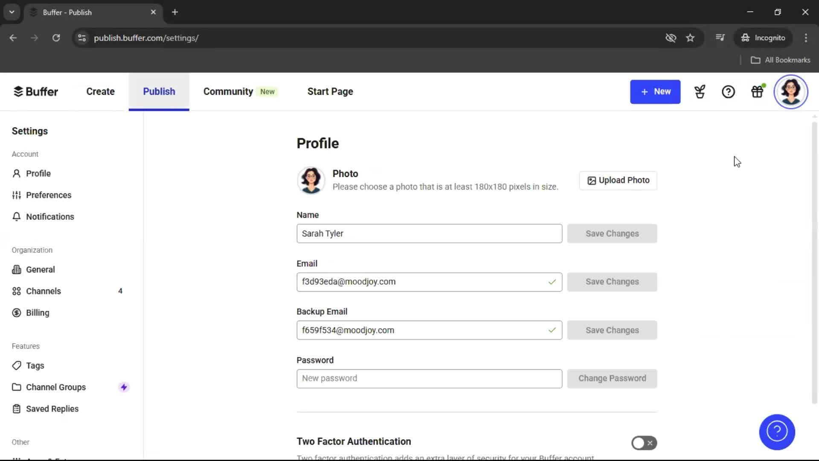Image resolution: width=819 pixels, height=461 pixels.
Task: Click the blue floating help bubble
Action: (x=777, y=432)
